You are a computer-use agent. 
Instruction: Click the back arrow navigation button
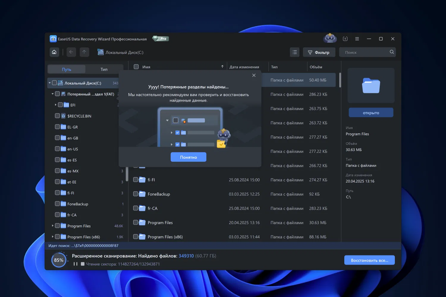tap(71, 52)
